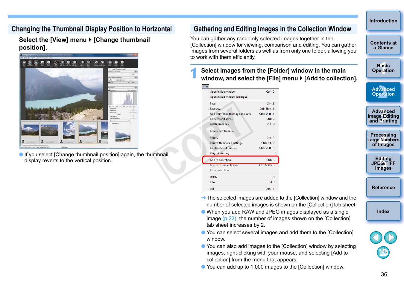Screen dimensions: 404x285
Task: Select the first thumbnail in the strip
Action: [x=30, y=133]
